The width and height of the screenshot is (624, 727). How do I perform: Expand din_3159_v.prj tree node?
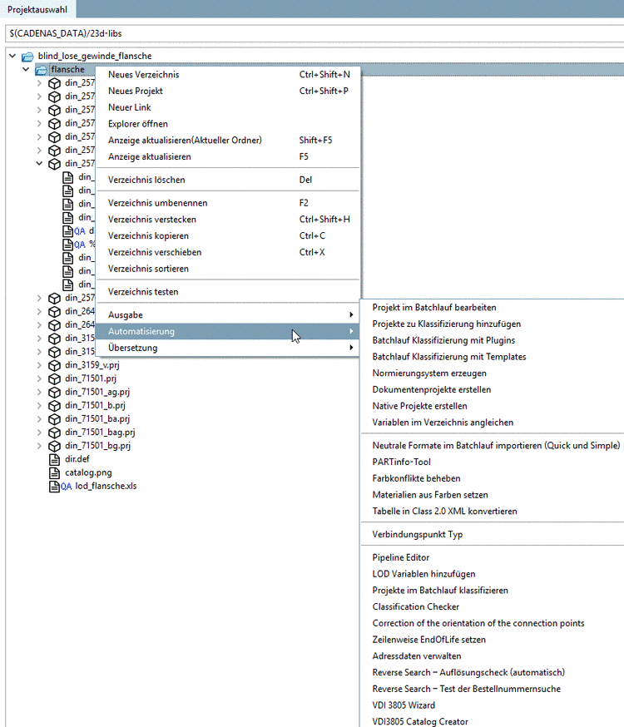click(x=39, y=365)
